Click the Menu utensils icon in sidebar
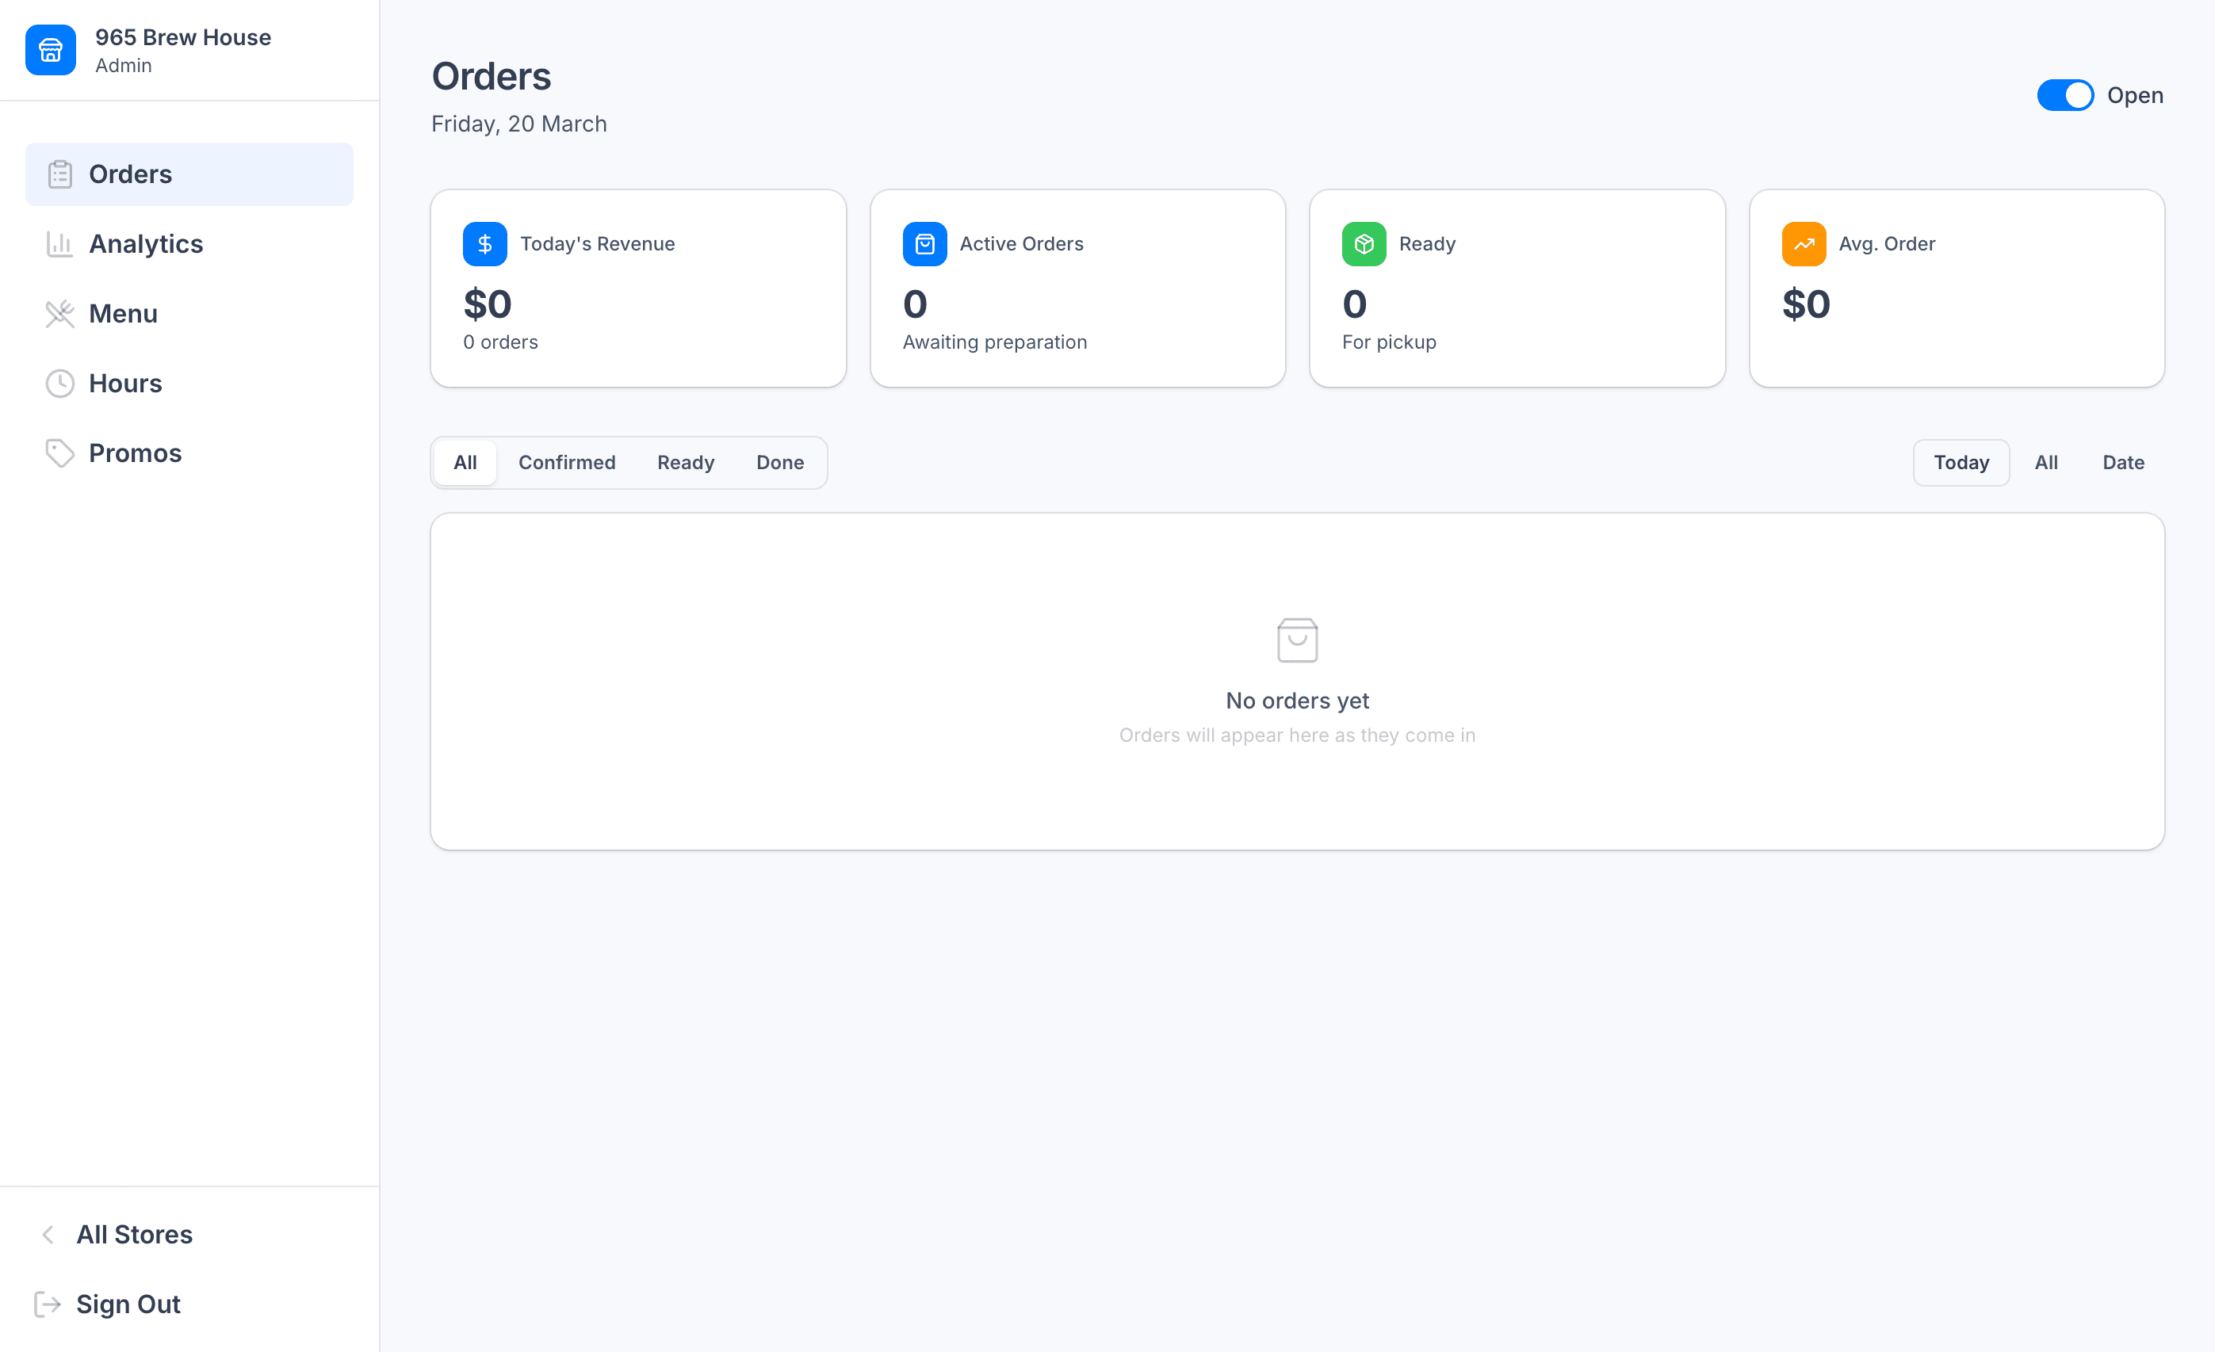This screenshot has height=1352, width=2215. [59, 314]
